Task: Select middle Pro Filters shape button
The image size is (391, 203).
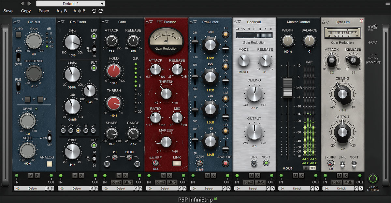Action: click(78, 130)
